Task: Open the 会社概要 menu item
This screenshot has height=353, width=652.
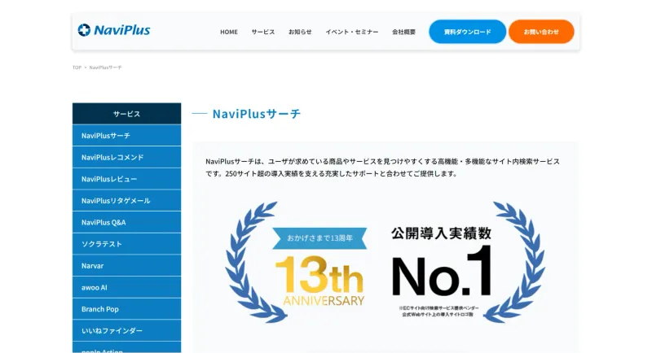Action: (x=403, y=32)
